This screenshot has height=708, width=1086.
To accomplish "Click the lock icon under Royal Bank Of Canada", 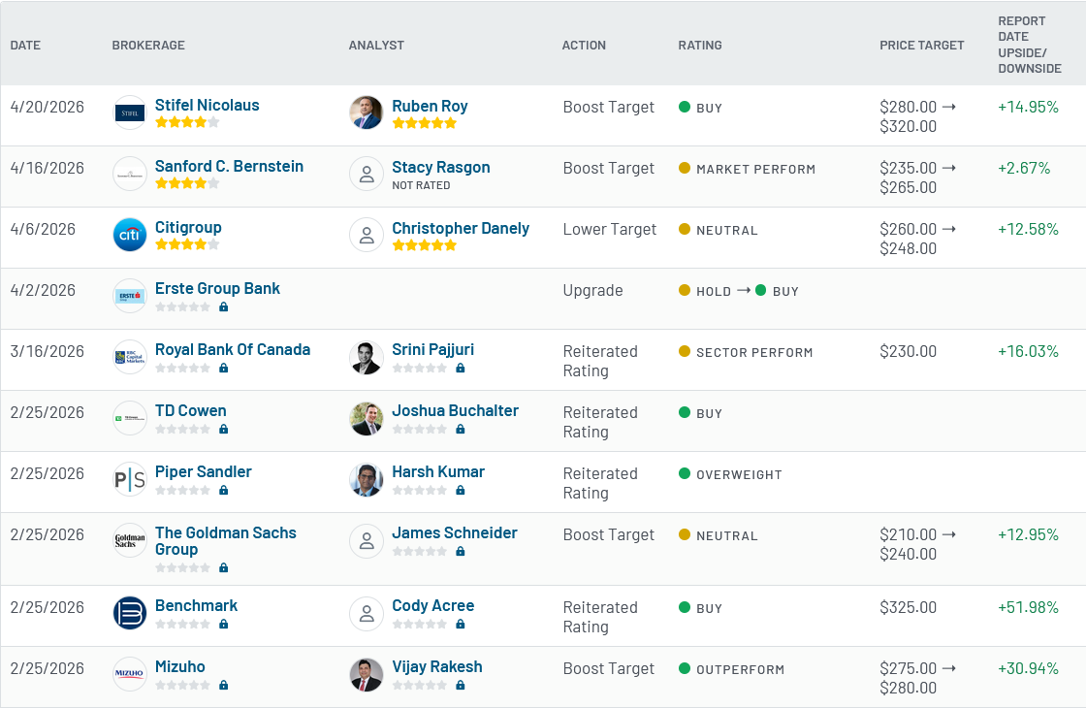I will [x=224, y=368].
